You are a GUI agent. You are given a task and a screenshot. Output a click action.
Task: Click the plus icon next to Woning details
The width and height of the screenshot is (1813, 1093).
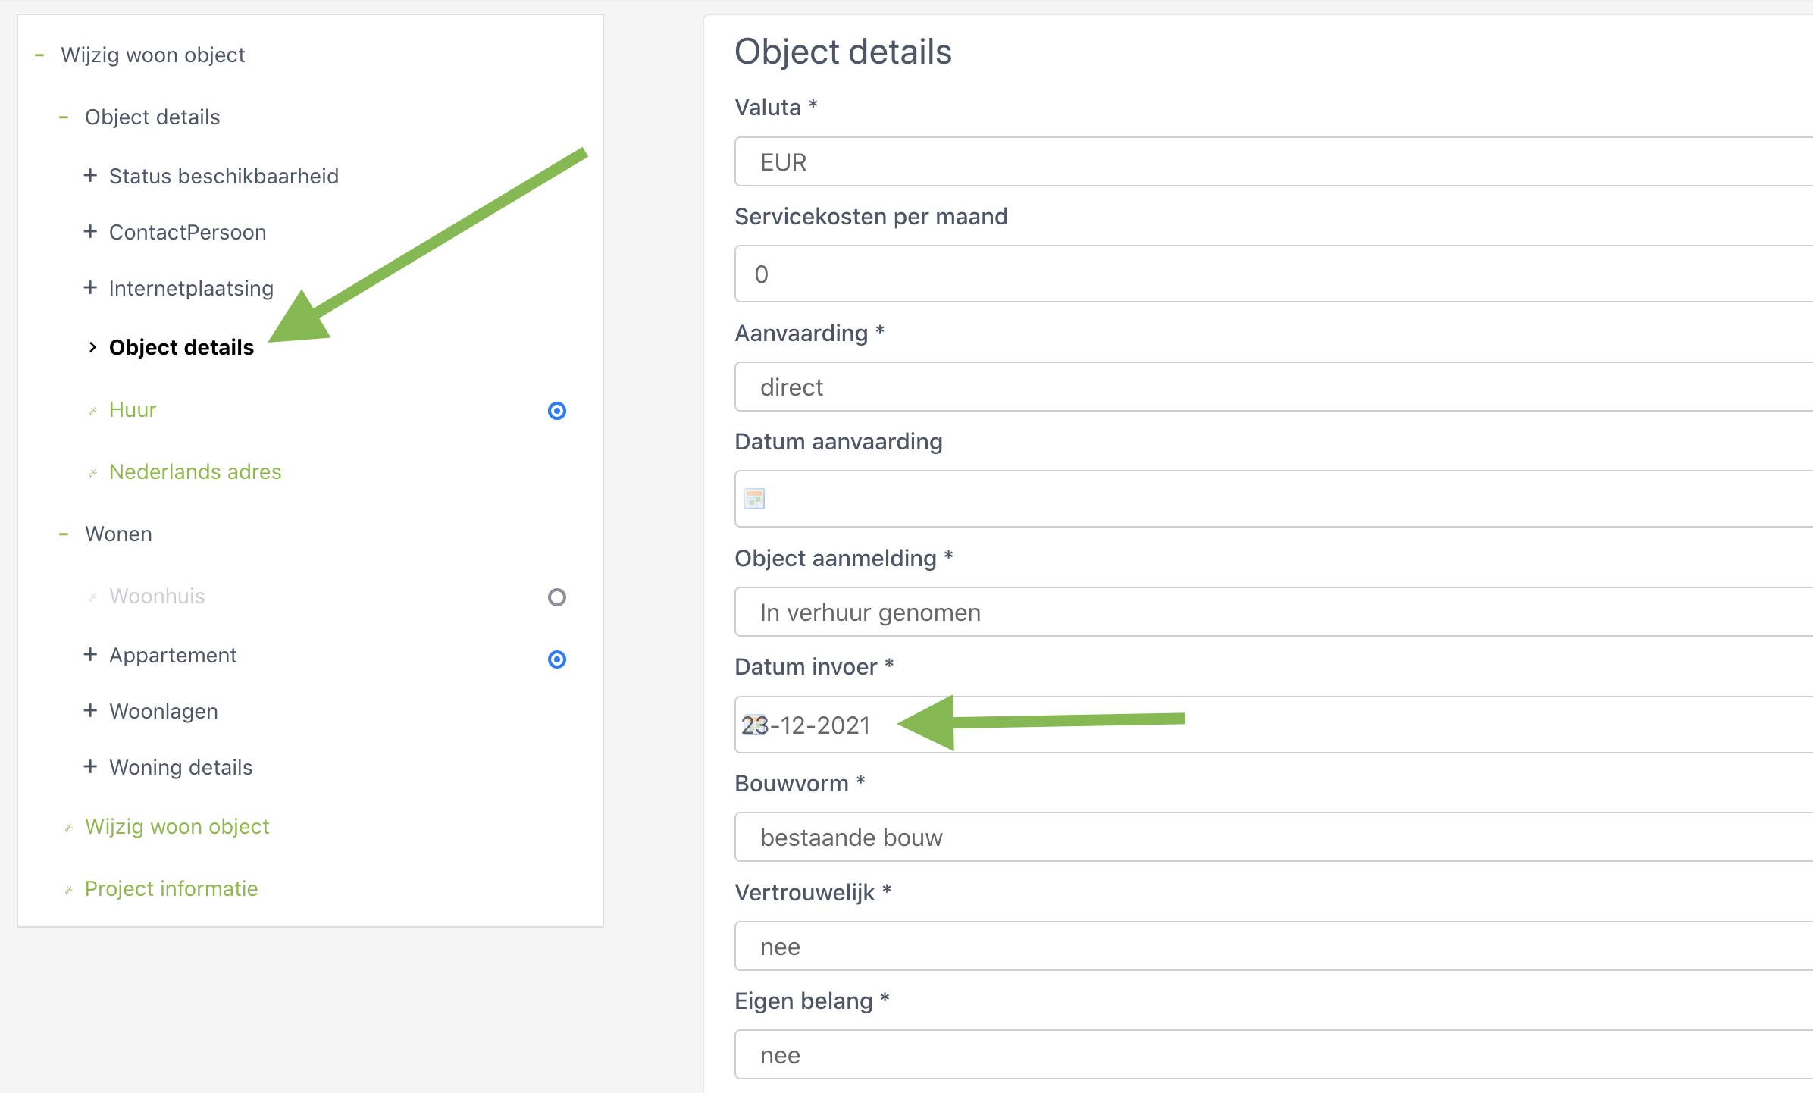[90, 767]
